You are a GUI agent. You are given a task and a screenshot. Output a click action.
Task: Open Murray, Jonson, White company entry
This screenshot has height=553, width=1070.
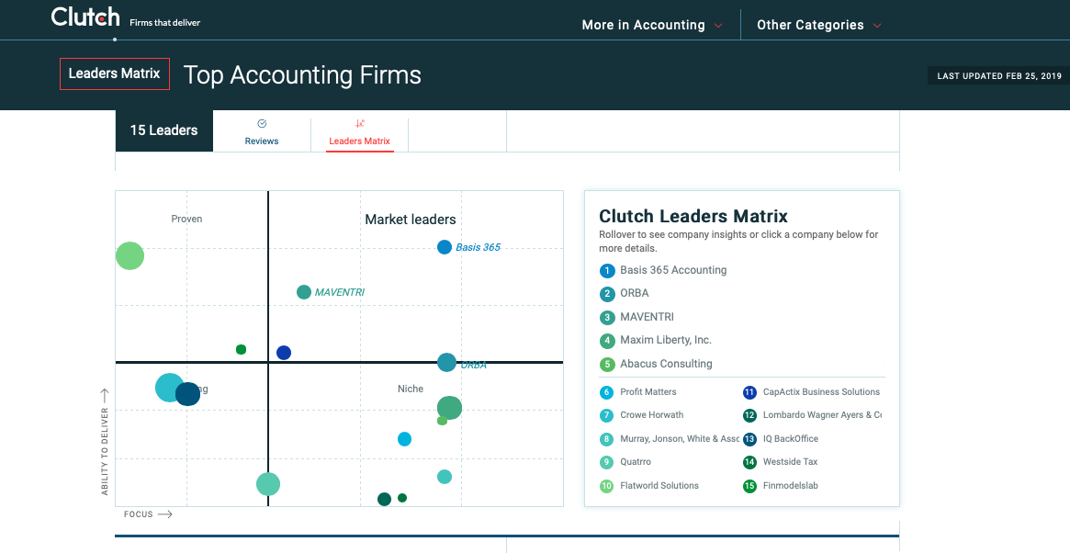point(680,439)
